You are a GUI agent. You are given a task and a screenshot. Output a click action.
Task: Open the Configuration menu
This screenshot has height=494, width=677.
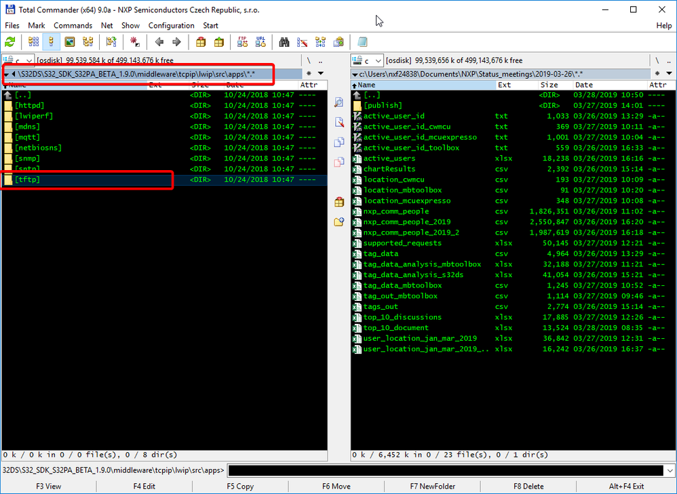click(x=172, y=26)
